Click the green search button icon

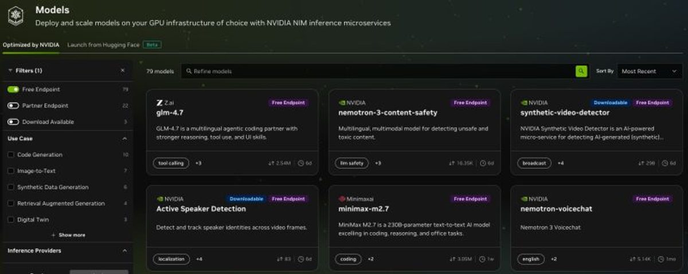coord(581,71)
